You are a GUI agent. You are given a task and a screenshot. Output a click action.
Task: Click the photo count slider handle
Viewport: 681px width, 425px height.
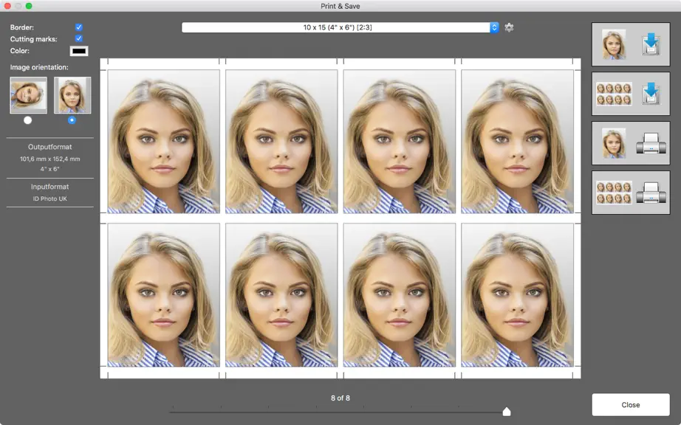[507, 411]
